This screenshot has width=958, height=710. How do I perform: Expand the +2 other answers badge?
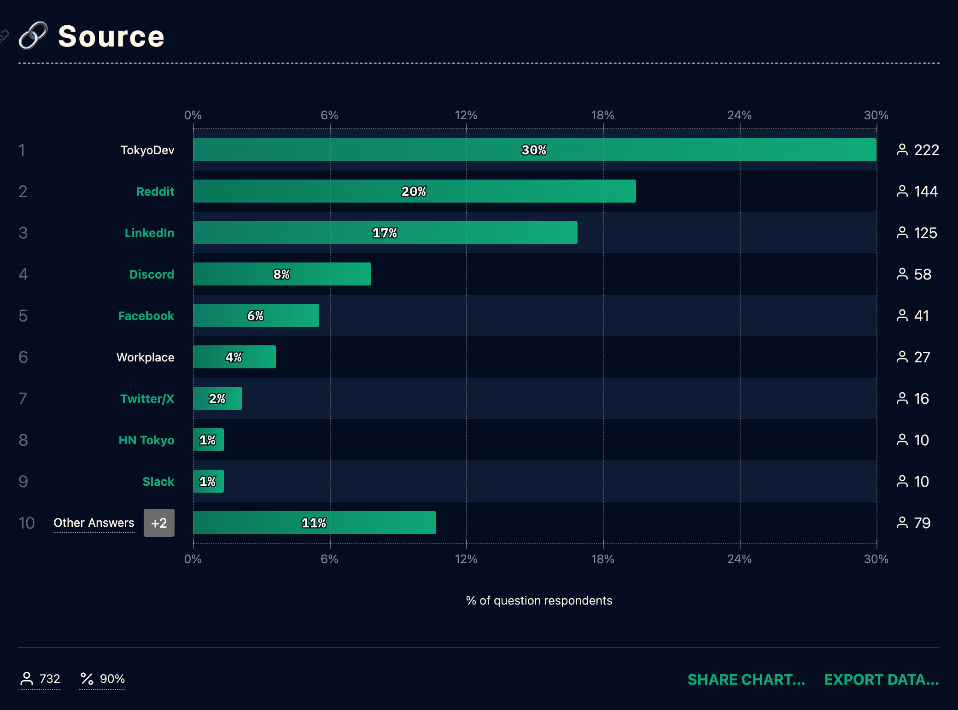(x=159, y=523)
